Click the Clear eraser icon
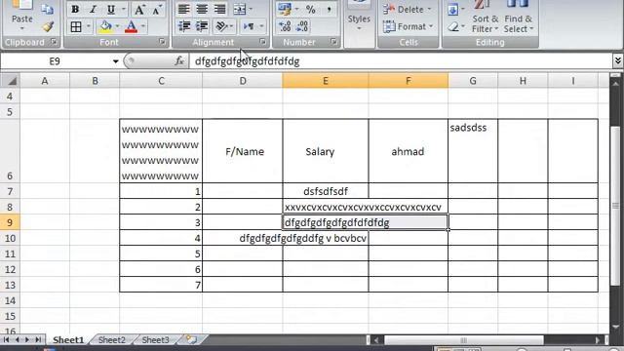Image resolution: width=624 pixels, height=351 pixels. point(452,26)
